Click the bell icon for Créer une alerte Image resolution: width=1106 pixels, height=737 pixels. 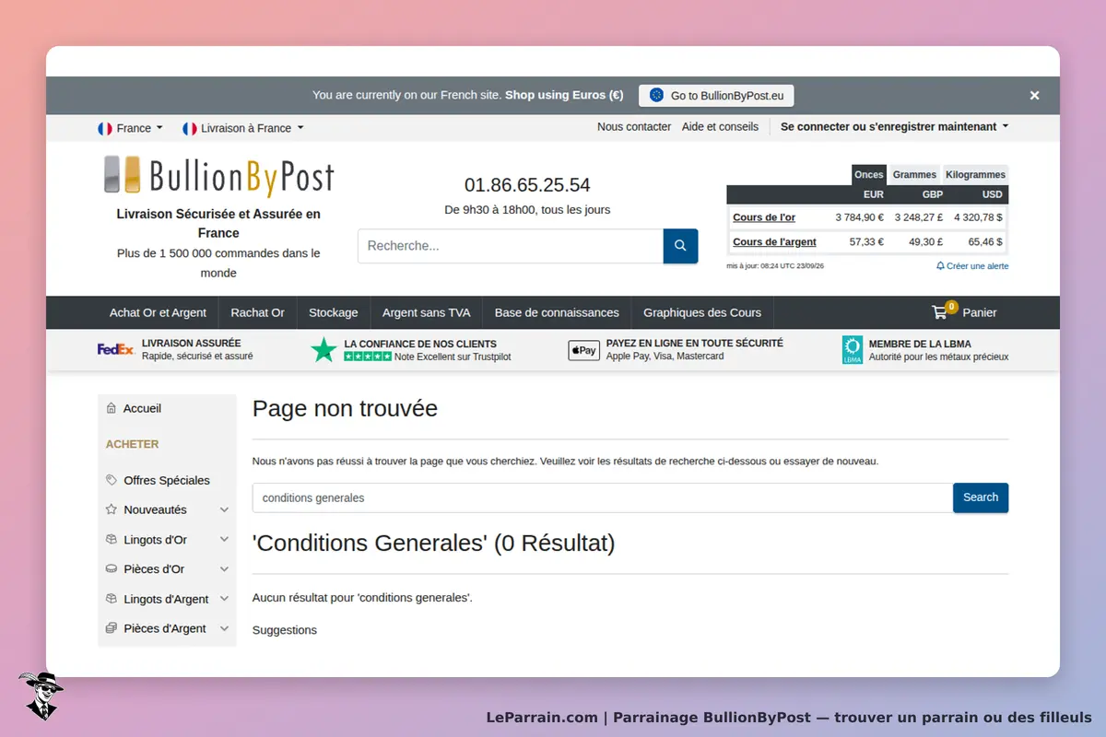tap(940, 265)
